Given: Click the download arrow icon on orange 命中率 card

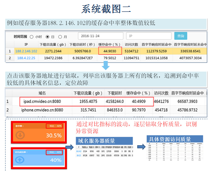Looking at the screenshot, I should (20, 135).
